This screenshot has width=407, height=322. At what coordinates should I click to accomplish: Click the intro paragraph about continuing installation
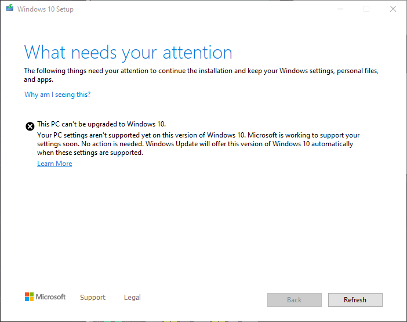point(201,75)
